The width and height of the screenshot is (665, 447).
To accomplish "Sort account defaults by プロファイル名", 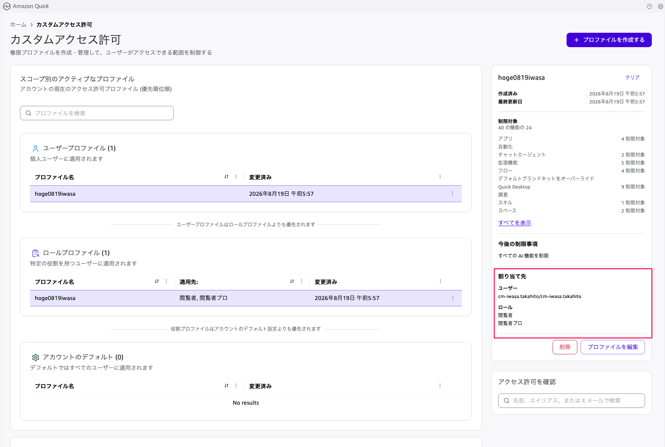I will point(226,385).
